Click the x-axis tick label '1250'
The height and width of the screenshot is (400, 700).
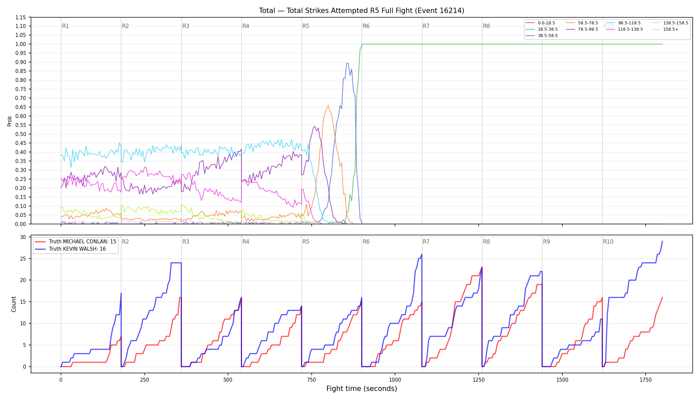(479, 380)
